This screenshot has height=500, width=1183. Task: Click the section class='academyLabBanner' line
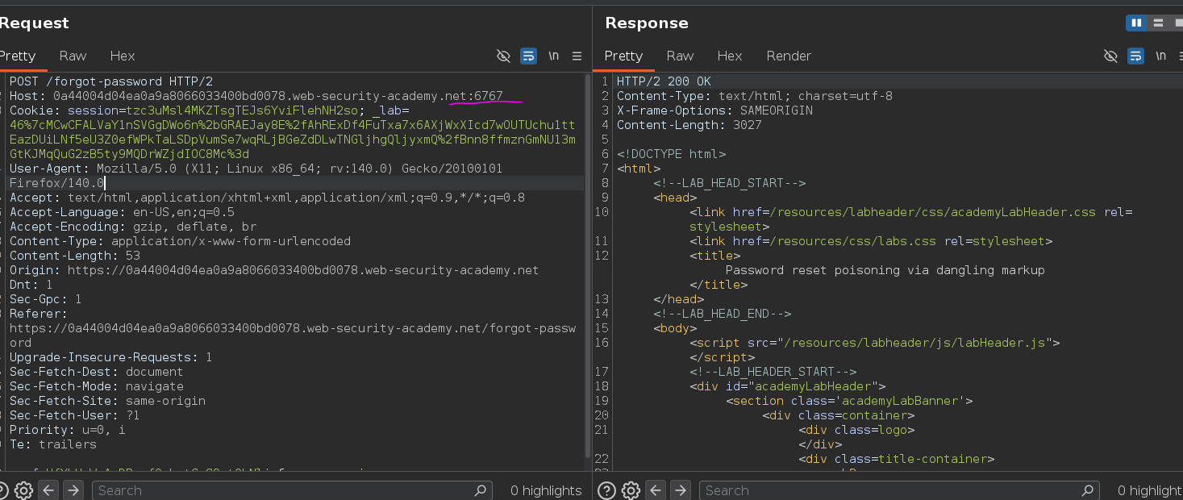click(849, 401)
